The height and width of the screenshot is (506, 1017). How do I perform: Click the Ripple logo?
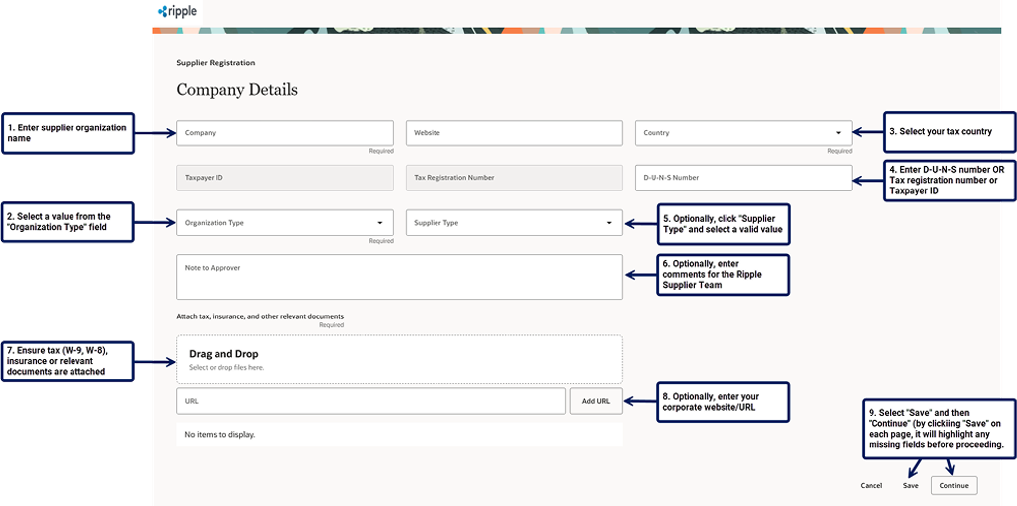(x=177, y=11)
